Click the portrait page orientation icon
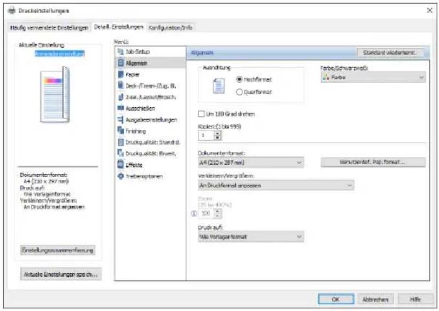 point(218,86)
